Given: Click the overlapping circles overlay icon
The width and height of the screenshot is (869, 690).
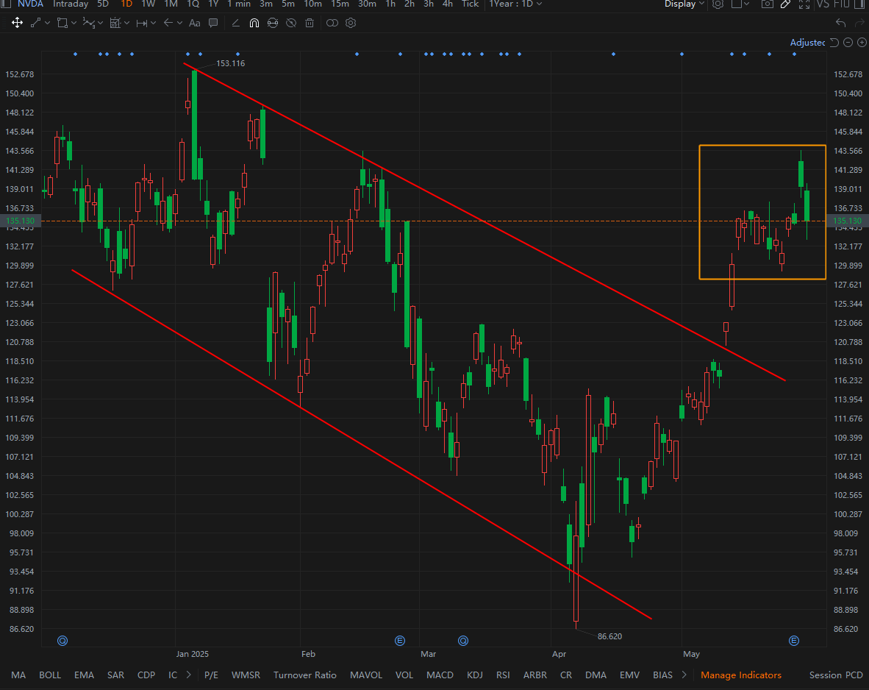Looking at the screenshot, I should pyautogui.click(x=332, y=23).
